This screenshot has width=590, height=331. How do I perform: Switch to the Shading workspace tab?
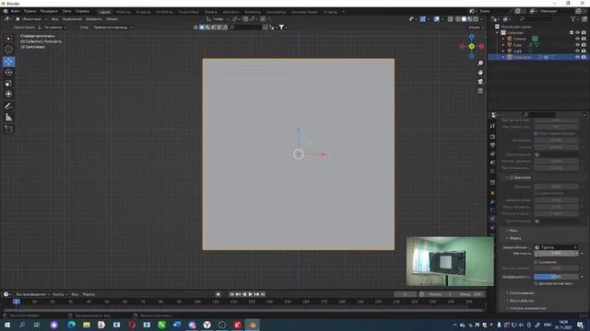211,12
